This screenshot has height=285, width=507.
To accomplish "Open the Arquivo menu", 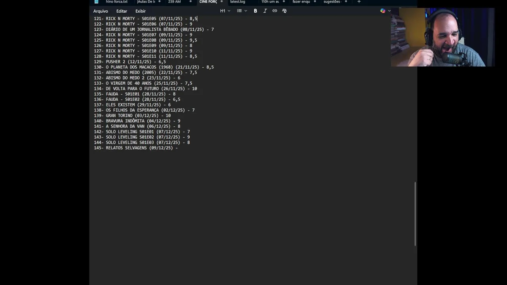I will point(101,11).
